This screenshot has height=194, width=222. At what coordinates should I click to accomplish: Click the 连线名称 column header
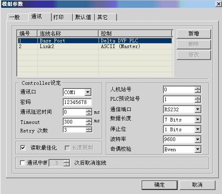coord(68,33)
